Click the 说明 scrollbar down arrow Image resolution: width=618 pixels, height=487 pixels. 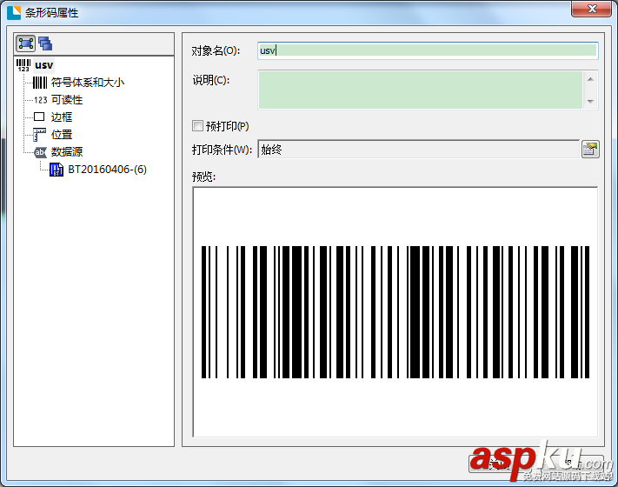590,102
